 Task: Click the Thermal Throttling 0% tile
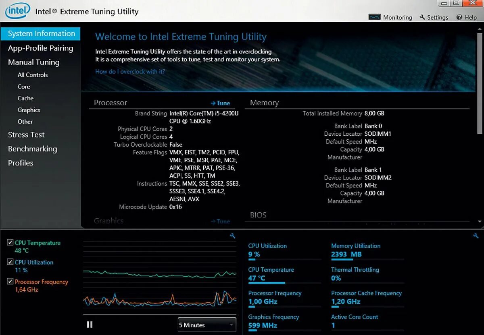pos(367,275)
